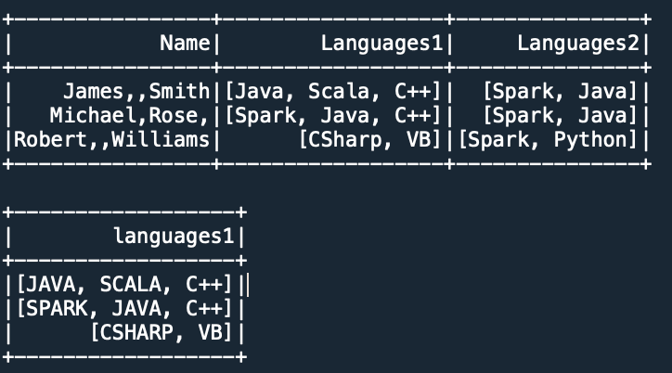This screenshot has height=373, width=672.
Task: Click the uppercase [JAVA, SCALA, C++] row
Action: (123, 284)
